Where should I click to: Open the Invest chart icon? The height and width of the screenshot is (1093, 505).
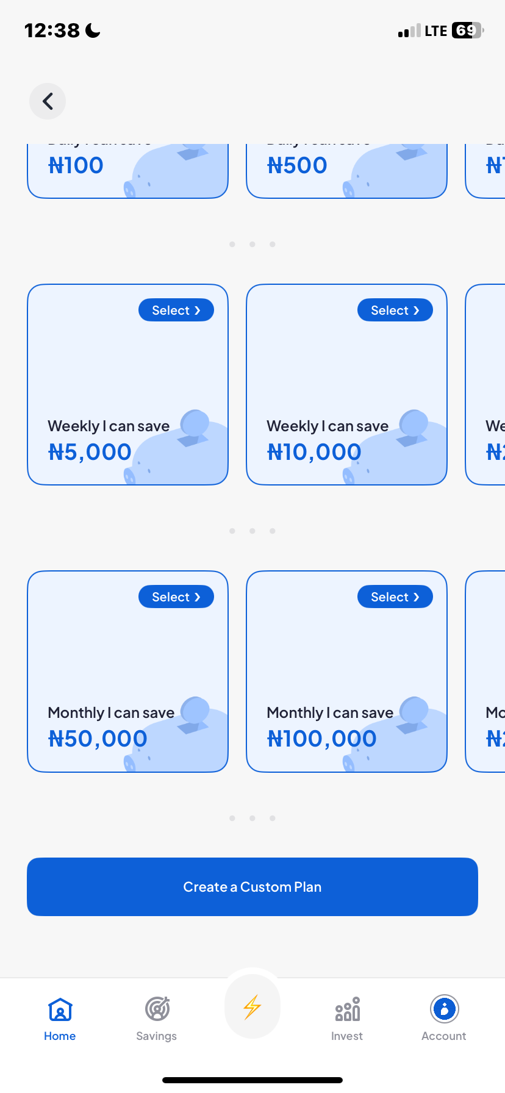[347, 1009]
